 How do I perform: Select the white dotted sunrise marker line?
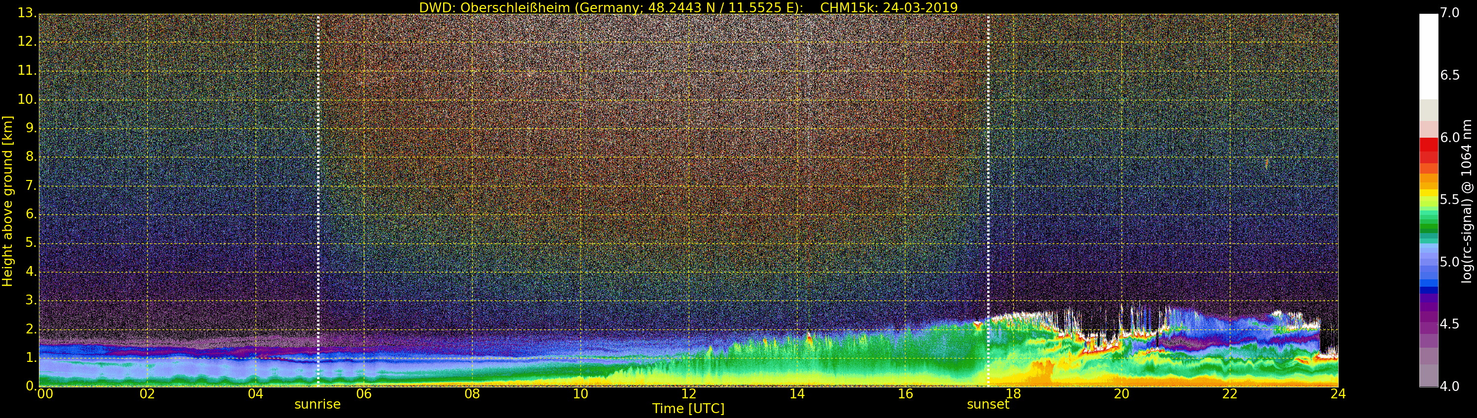pos(318,201)
